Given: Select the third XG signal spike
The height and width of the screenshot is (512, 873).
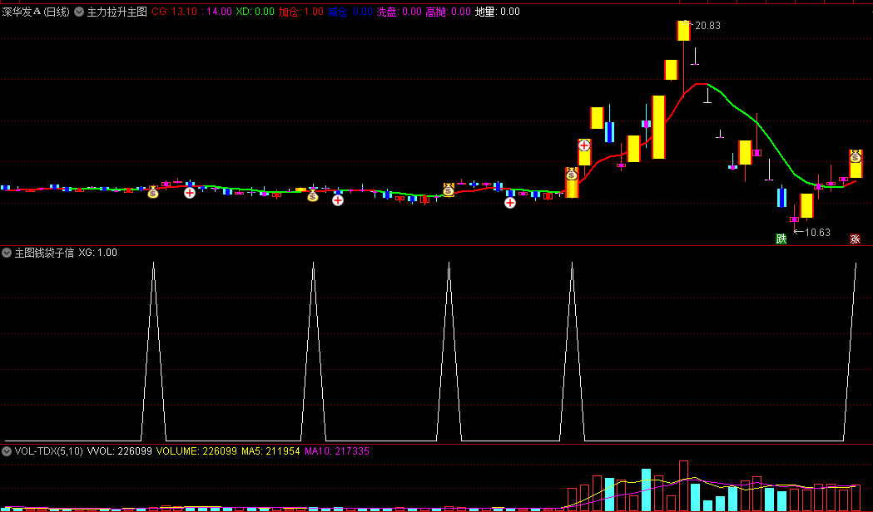Looking at the screenshot, I should point(449,352).
